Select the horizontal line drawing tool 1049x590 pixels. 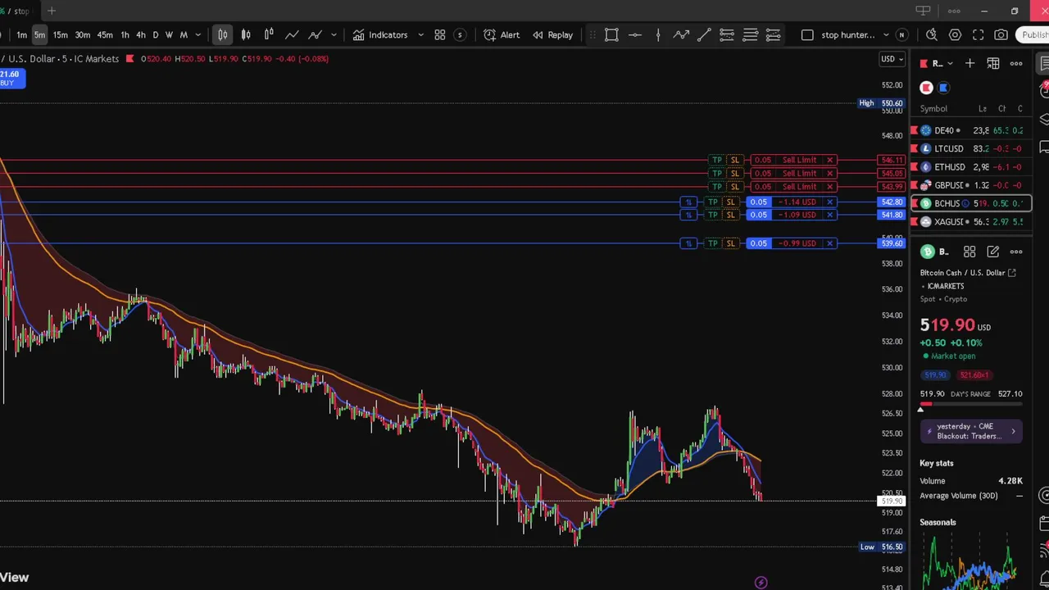tap(635, 34)
